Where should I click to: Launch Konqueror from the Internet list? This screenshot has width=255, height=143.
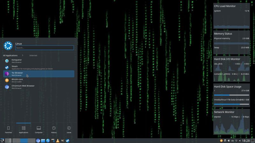(39, 61)
